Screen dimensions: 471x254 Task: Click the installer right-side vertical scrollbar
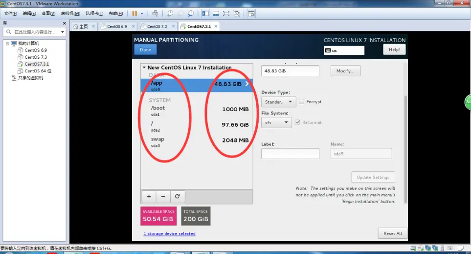[x=405, y=149]
